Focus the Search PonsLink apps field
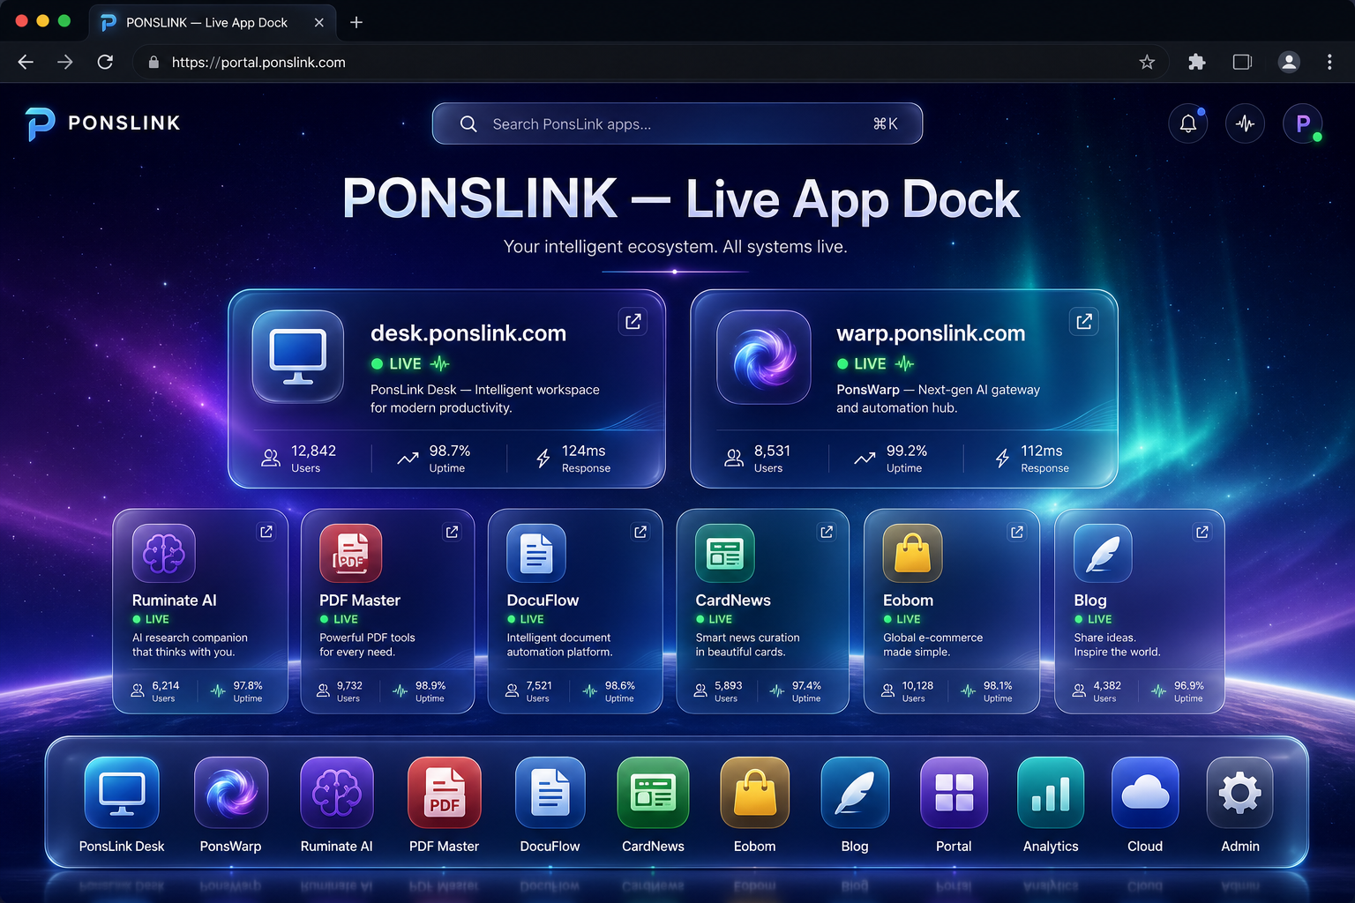 click(677, 123)
